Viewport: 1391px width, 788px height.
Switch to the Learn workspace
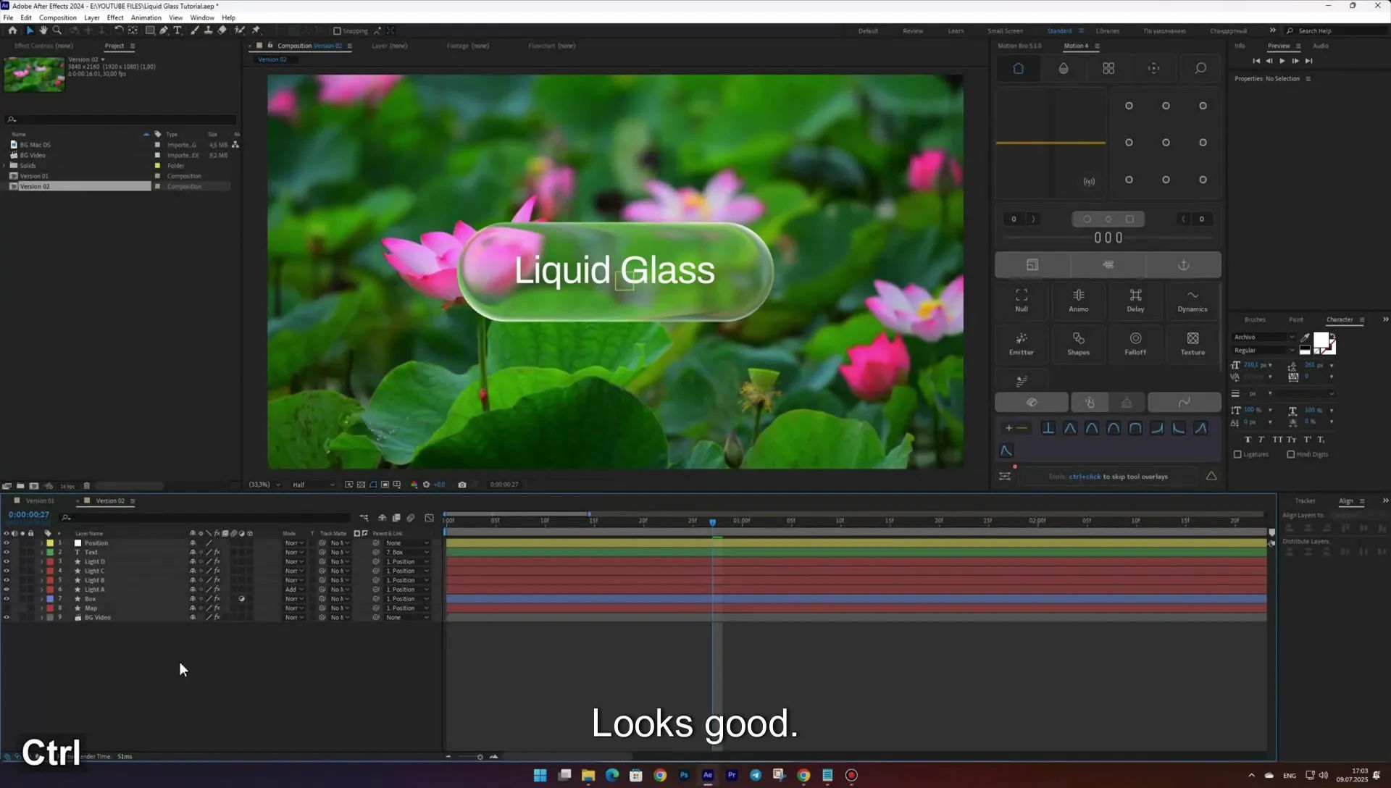(x=956, y=31)
